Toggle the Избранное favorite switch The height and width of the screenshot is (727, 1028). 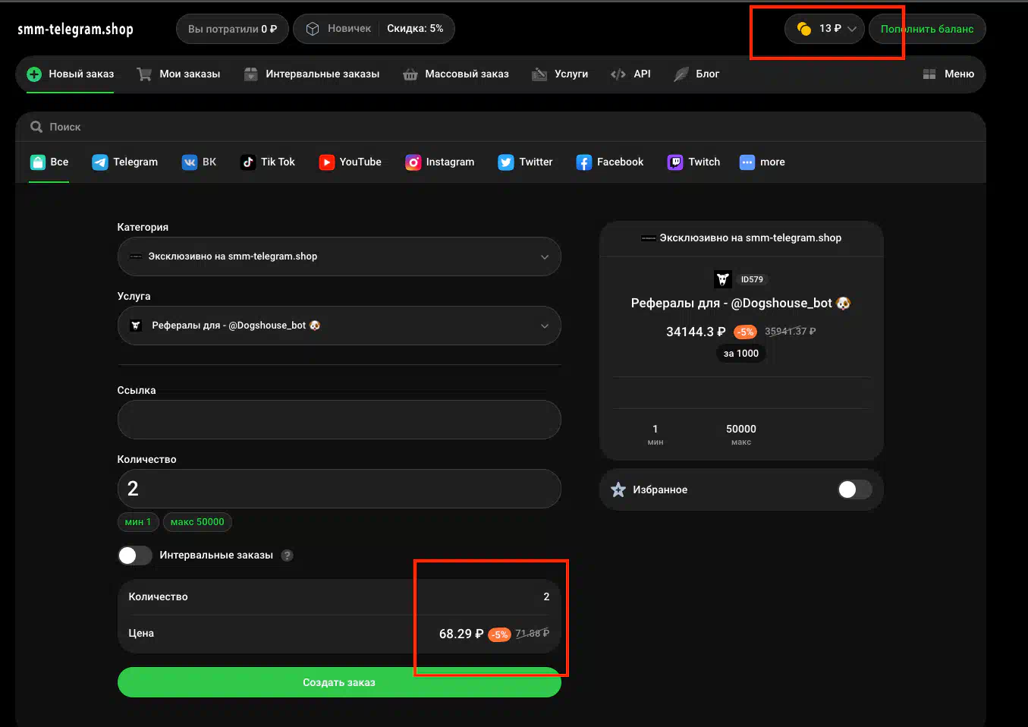click(x=855, y=490)
